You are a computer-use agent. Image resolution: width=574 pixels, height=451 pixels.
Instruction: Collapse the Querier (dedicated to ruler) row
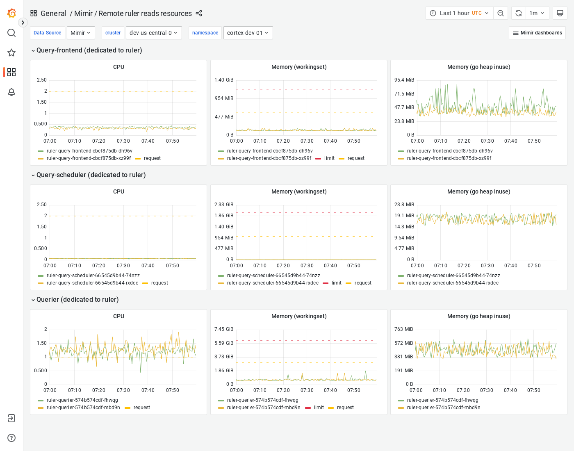75,300
